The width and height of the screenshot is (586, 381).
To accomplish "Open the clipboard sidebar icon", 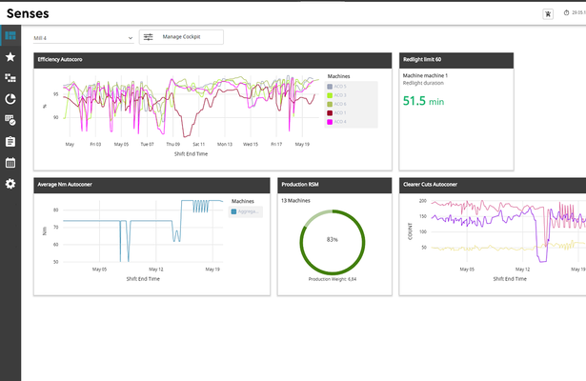I will coord(10,142).
